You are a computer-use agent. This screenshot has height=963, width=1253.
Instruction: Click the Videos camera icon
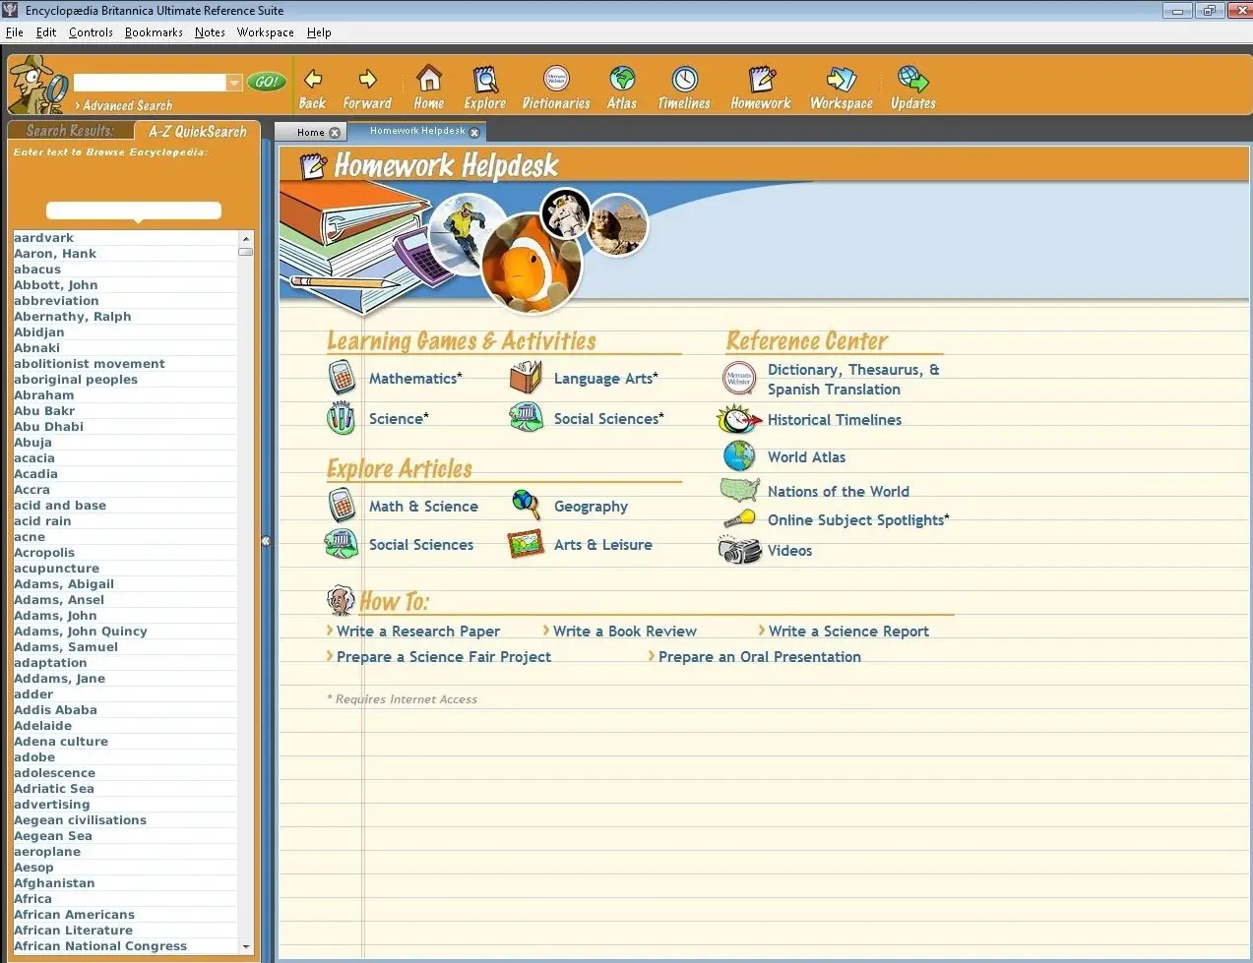(740, 551)
